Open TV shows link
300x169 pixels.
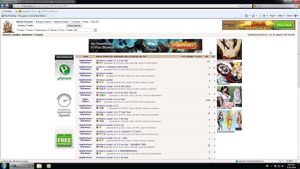[75, 22]
